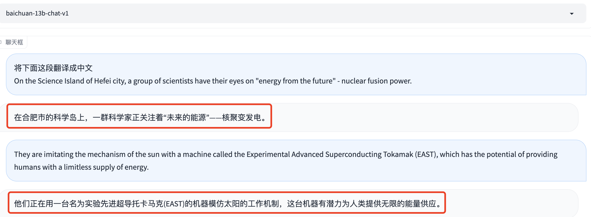Click the English sentence about Hefei Science Island
Screen dimensions: 591x217
(x=213, y=81)
